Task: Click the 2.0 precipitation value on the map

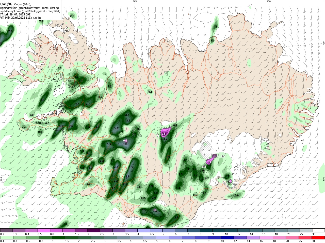Action: coord(154,198)
